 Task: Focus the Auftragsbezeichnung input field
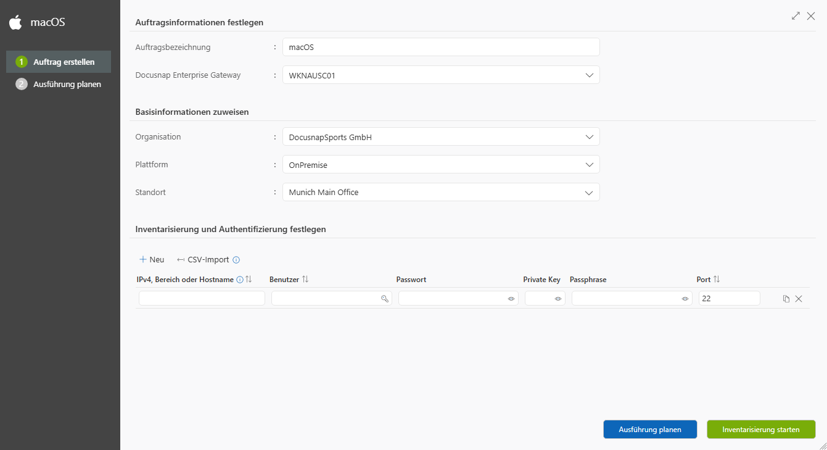click(x=441, y=47)
